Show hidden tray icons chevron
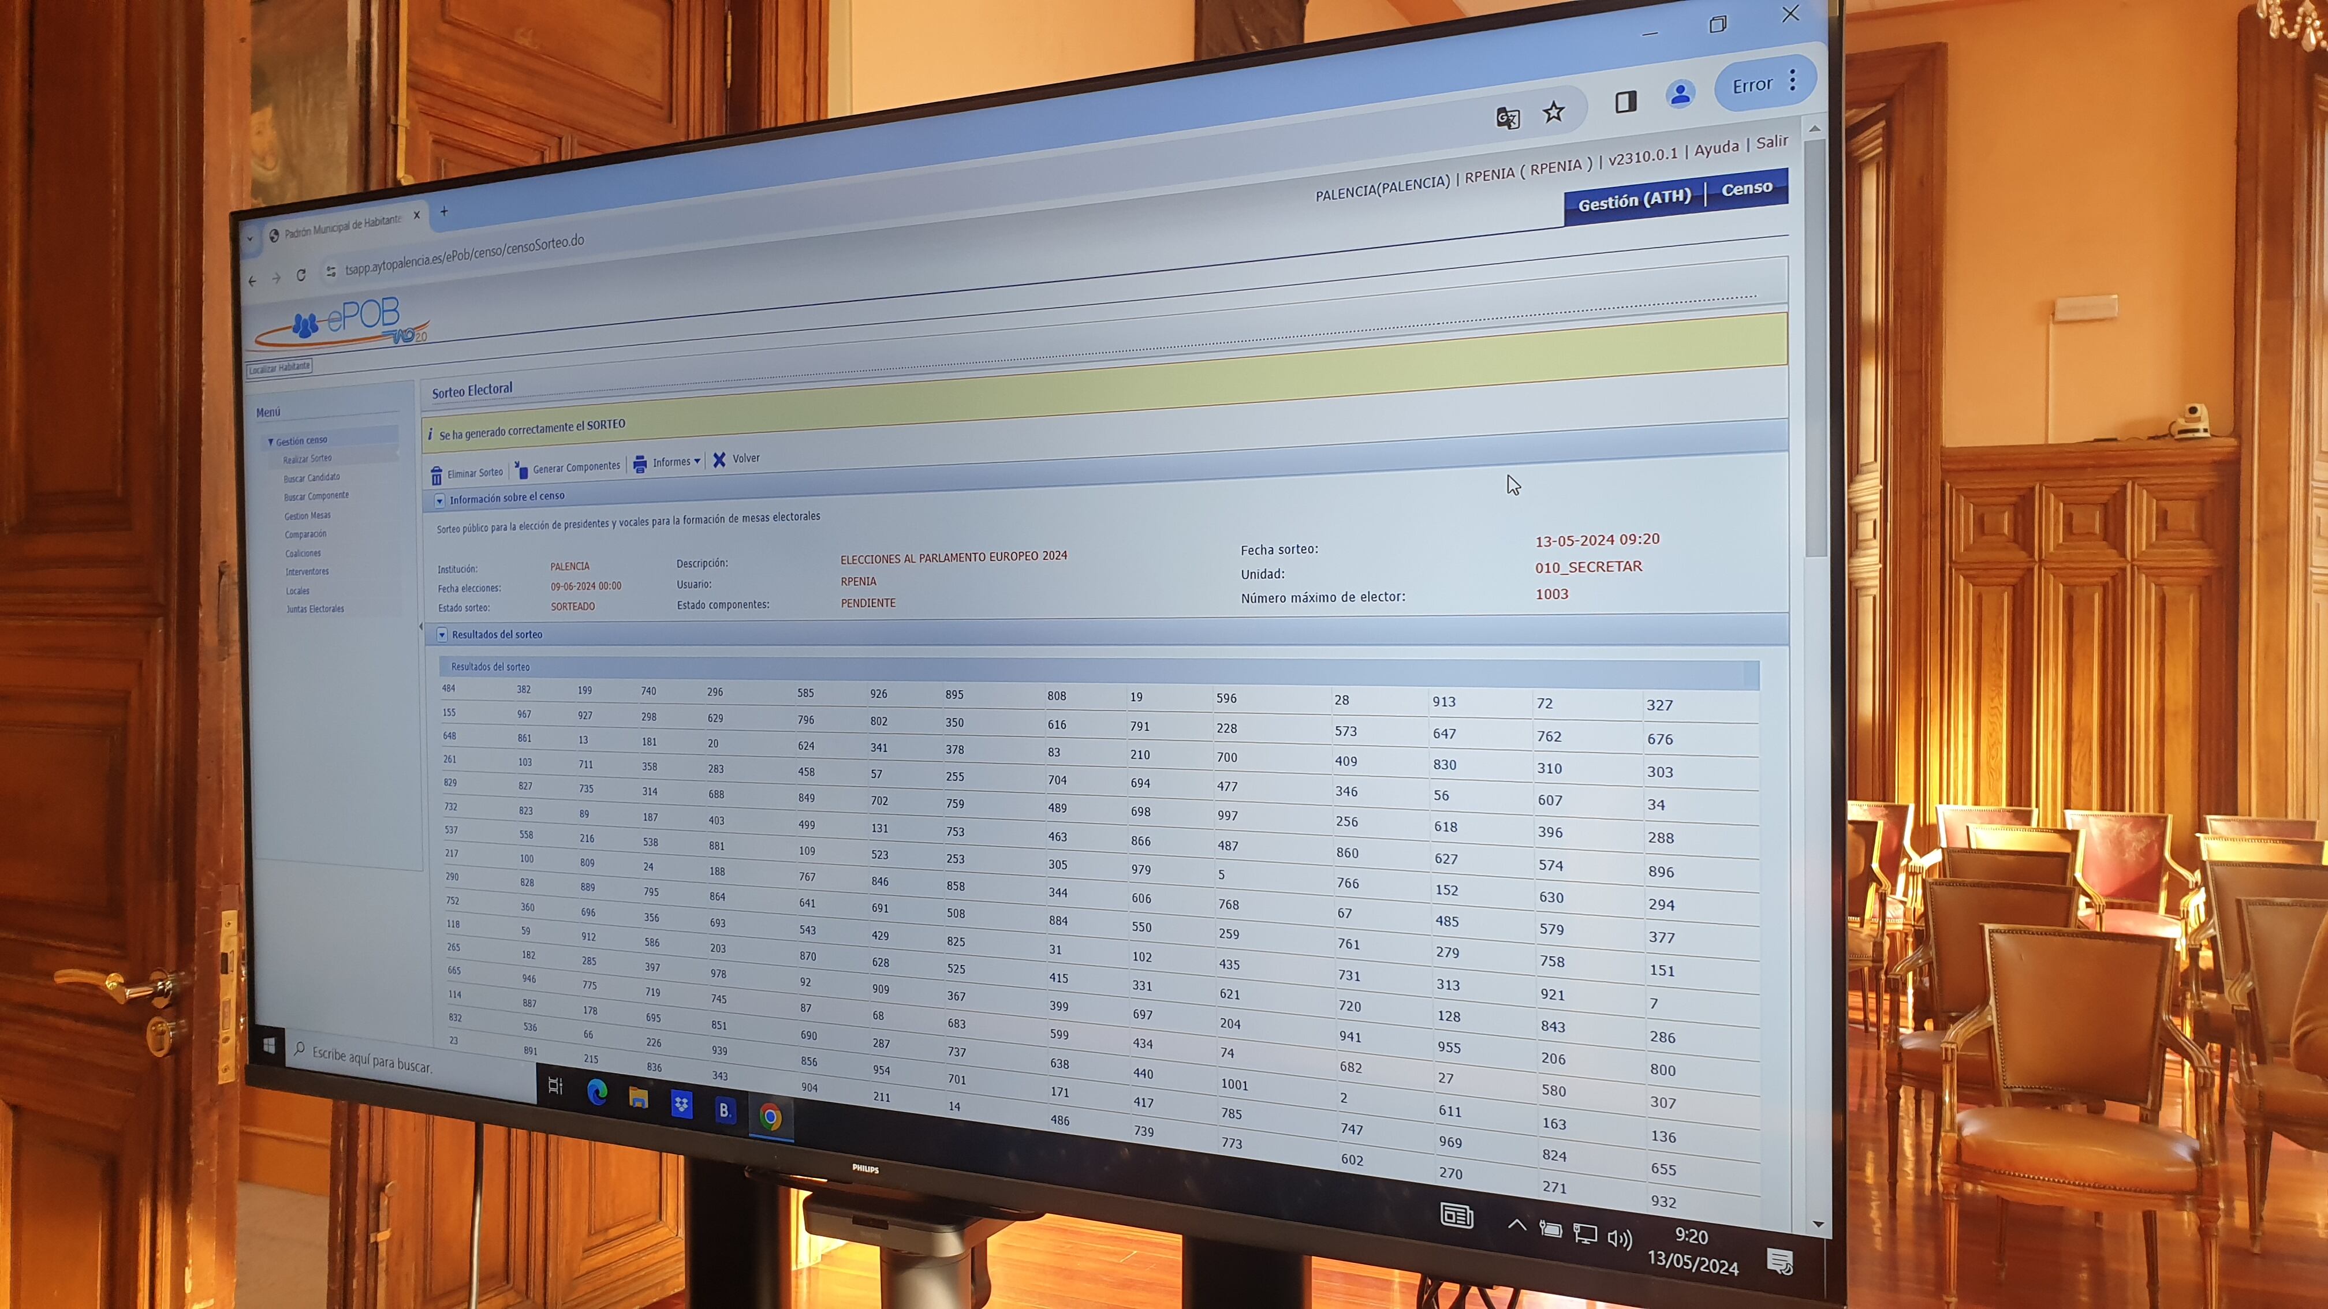 click(1517, 1225)
